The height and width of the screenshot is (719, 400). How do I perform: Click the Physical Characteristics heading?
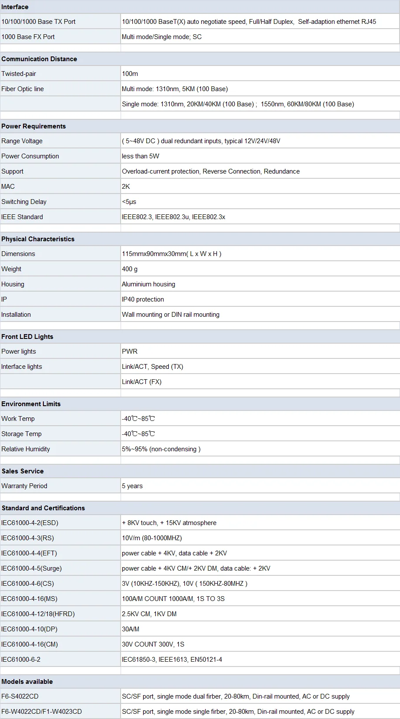click(38, 239)
